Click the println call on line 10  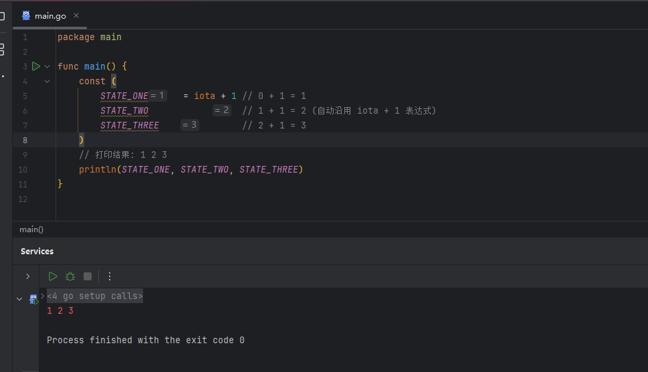98,169
